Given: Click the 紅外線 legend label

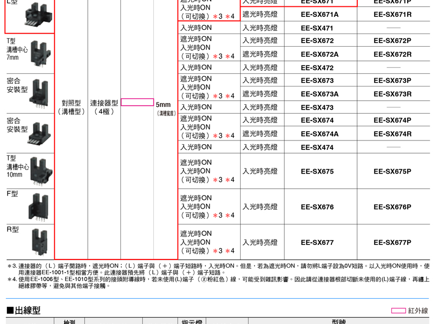Looking at the screenshot, I should (x=418, y=311).
